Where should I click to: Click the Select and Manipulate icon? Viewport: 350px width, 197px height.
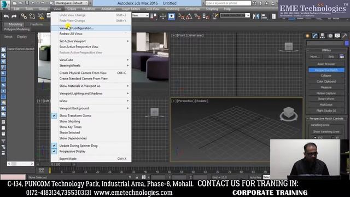click(163, 16)
